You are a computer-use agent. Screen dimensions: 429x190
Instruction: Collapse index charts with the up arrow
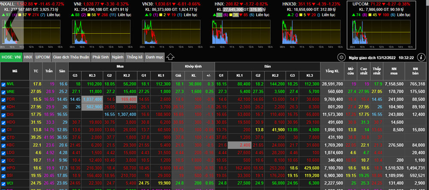click(x=170, y=56)
